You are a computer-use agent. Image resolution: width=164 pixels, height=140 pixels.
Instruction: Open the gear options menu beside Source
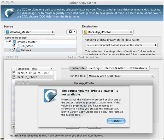(72, 32)
